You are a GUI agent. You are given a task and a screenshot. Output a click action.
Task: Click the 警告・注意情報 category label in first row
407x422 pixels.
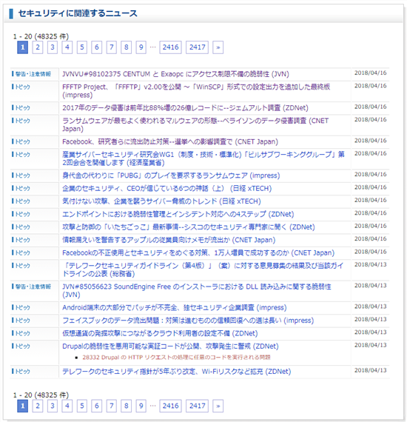click(x=32, y=74)
